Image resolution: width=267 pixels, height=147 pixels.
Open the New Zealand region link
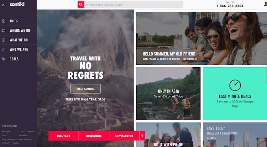25,139
